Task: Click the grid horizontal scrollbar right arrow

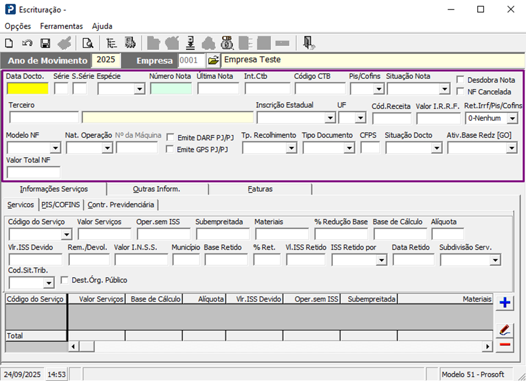Action: (488, 347)
